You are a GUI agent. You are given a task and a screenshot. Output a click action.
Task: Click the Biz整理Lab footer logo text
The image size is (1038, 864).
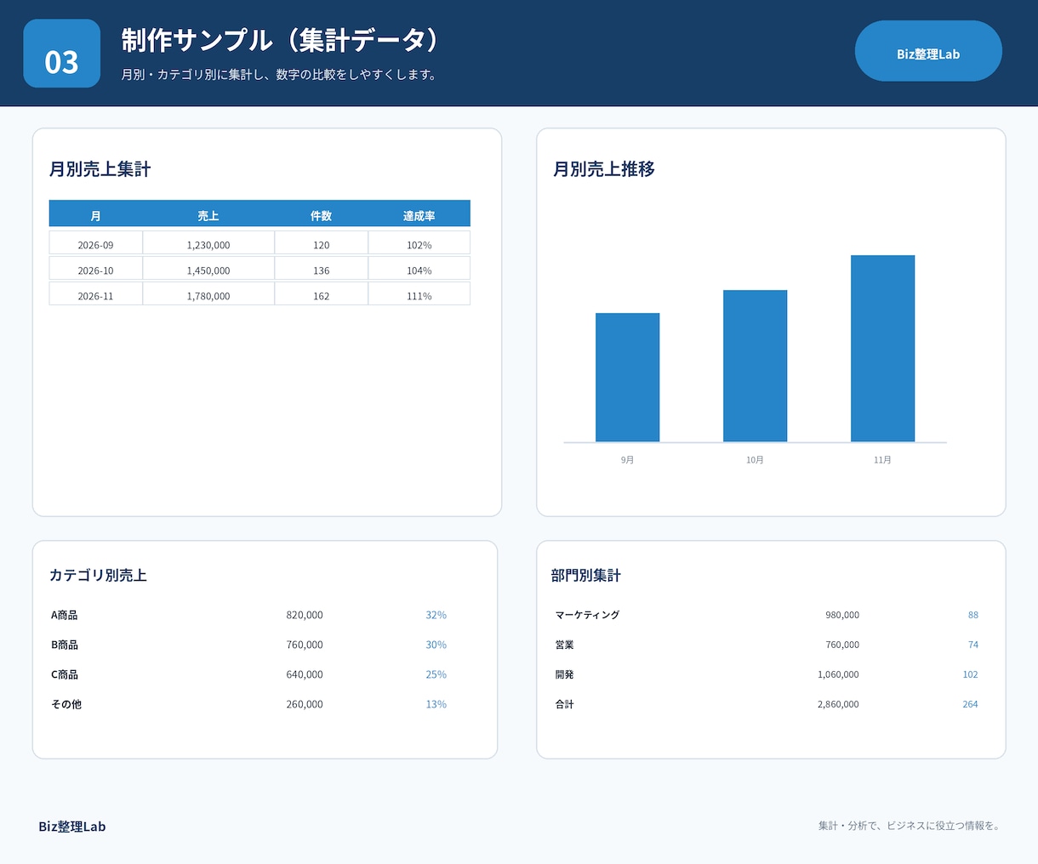tap(72, 827)
